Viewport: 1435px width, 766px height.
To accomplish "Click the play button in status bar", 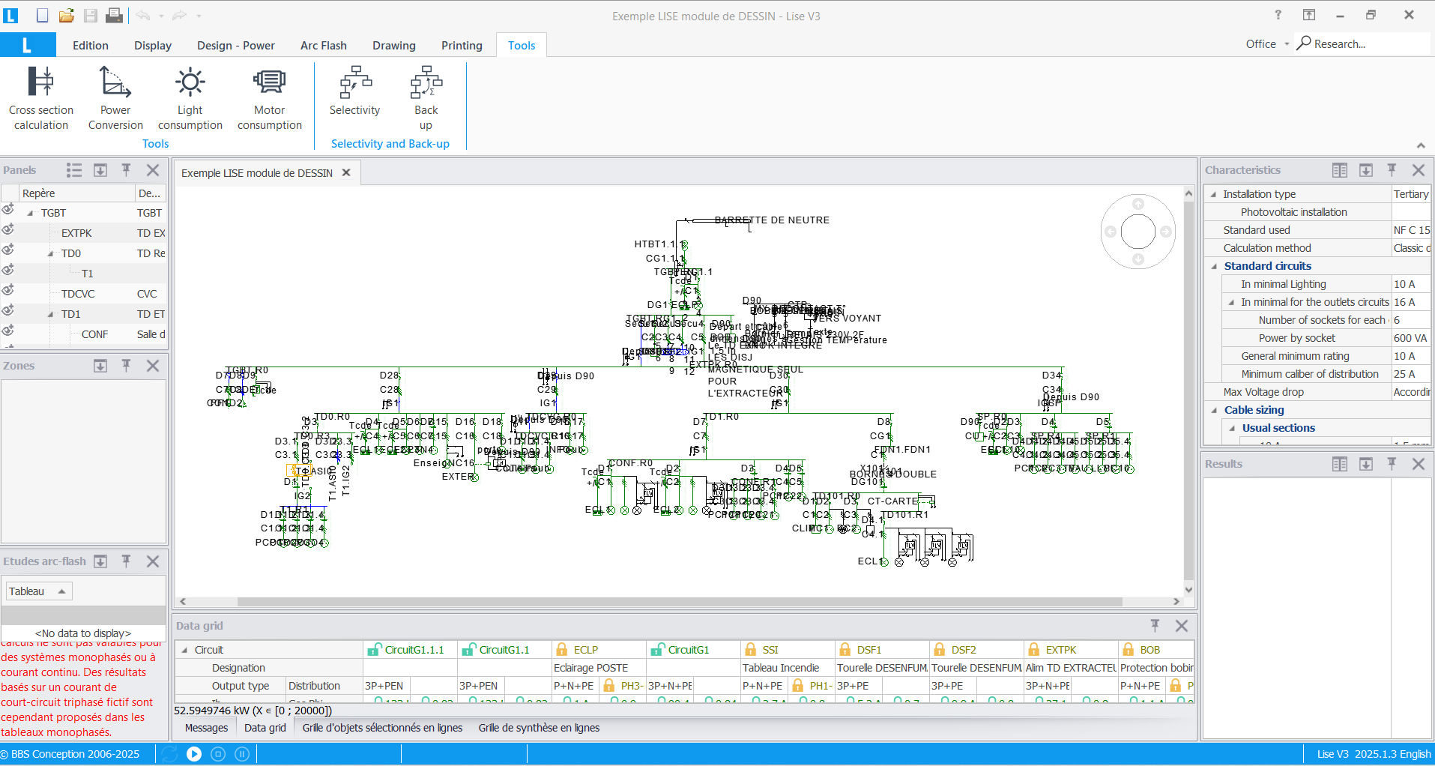I will click(x=194, y=754).
